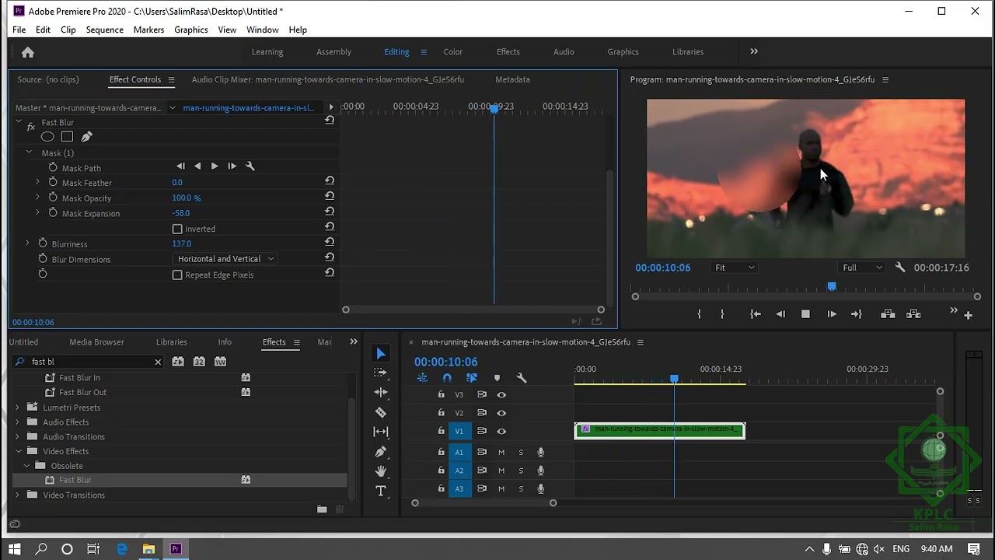Image resolution: width=995 pixels, height=560 pixels.
Task: Open Program monitor settings wrench
Action: pyautogui.click(x=900, y=268)
